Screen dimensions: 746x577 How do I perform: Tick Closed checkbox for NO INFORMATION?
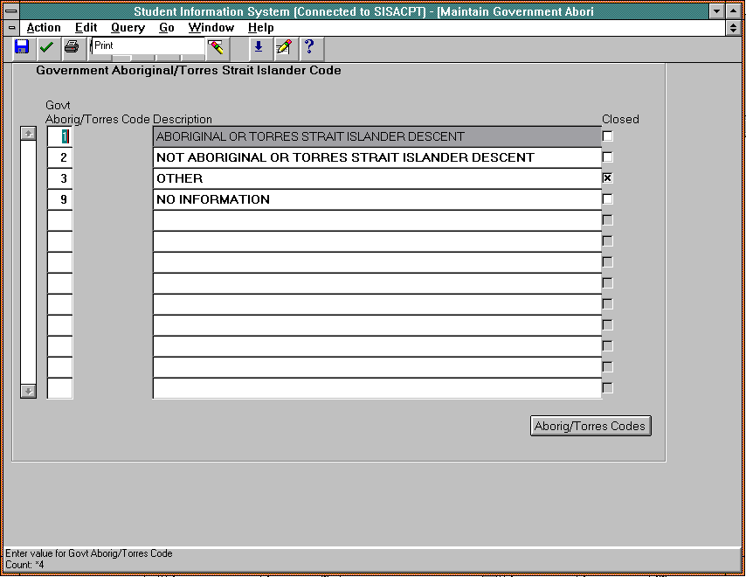click(608, 199)
